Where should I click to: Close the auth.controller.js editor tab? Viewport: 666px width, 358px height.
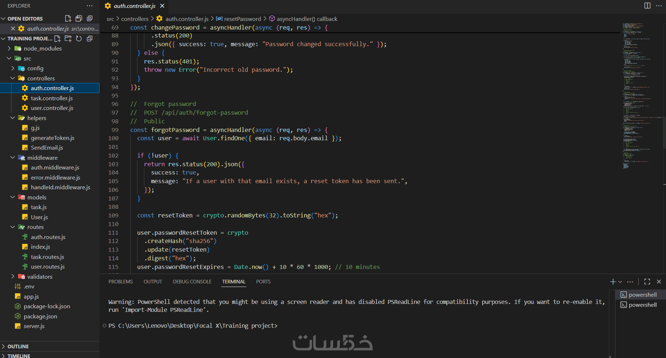pyautogui.click(x=162, y=6)
